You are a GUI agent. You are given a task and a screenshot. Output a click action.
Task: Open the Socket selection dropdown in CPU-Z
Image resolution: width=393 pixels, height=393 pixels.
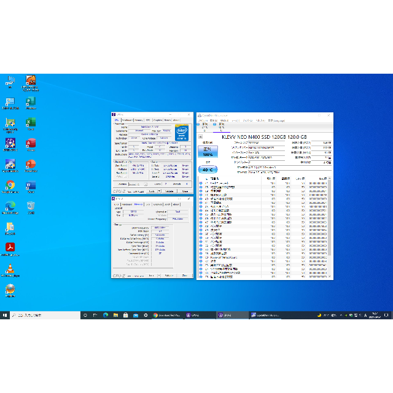tap(146, 184)
